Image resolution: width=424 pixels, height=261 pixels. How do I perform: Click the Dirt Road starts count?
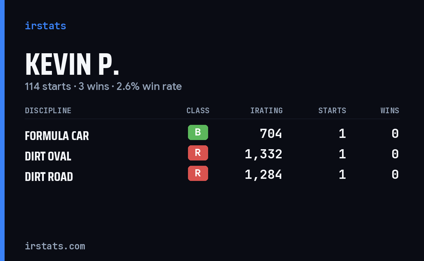tap(342, 175)
